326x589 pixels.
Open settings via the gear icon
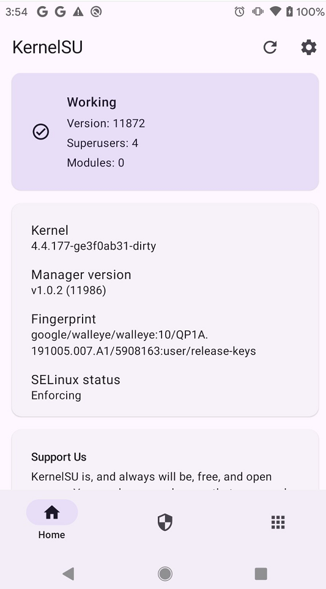pos(309,48)
